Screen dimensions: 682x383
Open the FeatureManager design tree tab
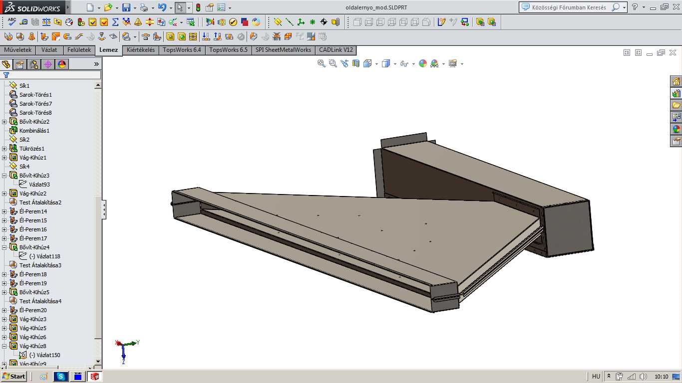[x=6, y=64]
